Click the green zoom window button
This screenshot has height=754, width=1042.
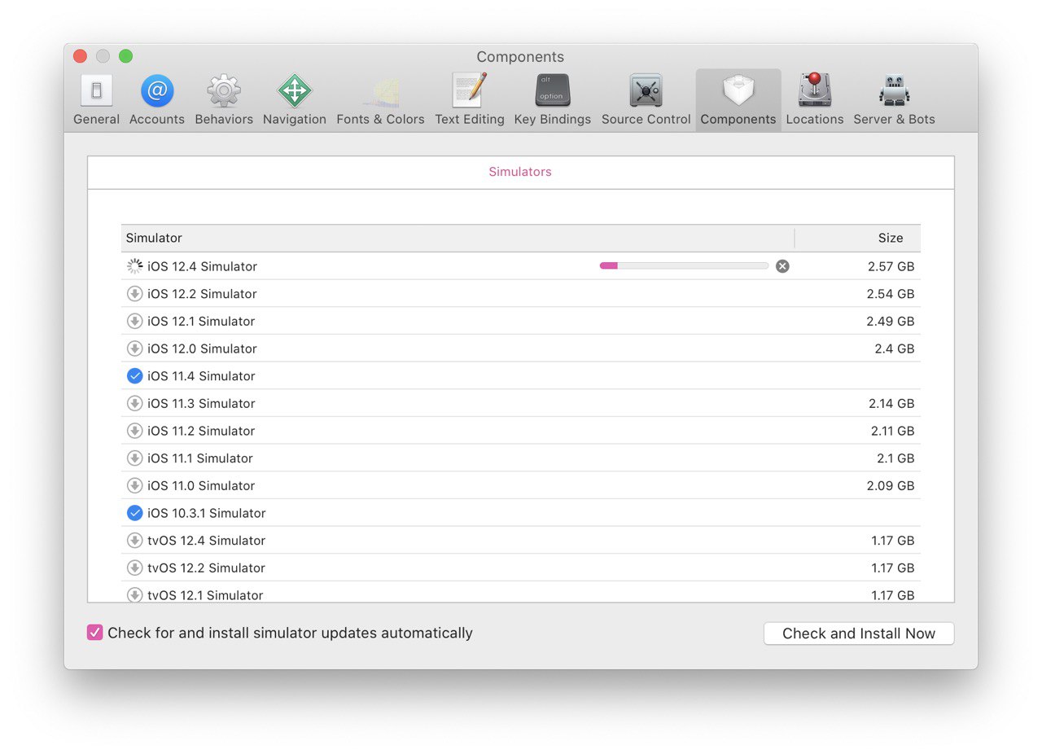pos(125,56)
